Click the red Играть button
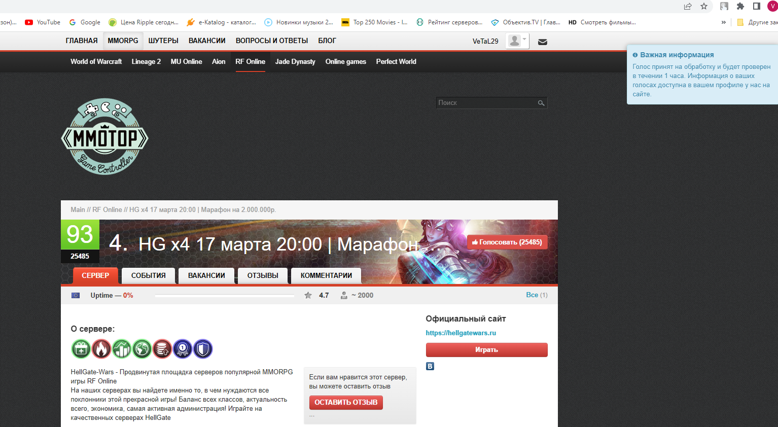This screenshot has height=427, width=778. 487,350
